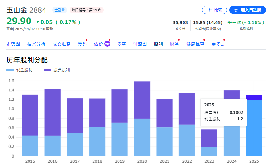The image size is (270, 165).
Task: Expand the 更多... menu
Action: 218,44
